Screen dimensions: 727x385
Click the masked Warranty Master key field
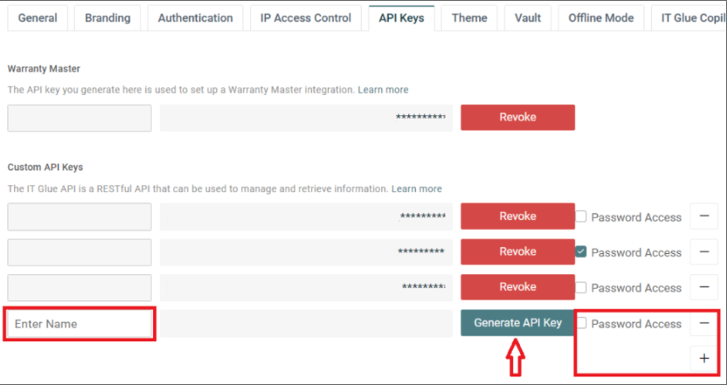(306, 118)
